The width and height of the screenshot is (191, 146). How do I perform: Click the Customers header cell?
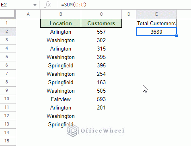tap(101, 23)
